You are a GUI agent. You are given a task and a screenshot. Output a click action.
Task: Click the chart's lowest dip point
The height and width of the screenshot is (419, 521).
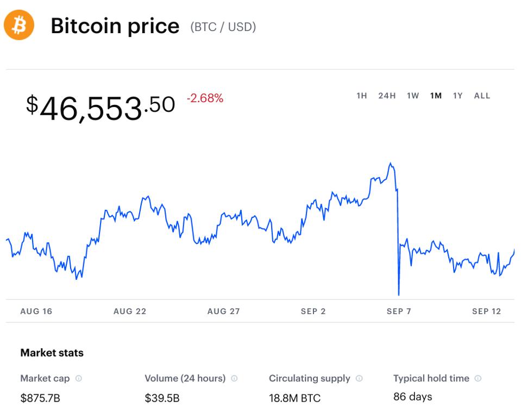pyautogui.click(x=399, y=294)
